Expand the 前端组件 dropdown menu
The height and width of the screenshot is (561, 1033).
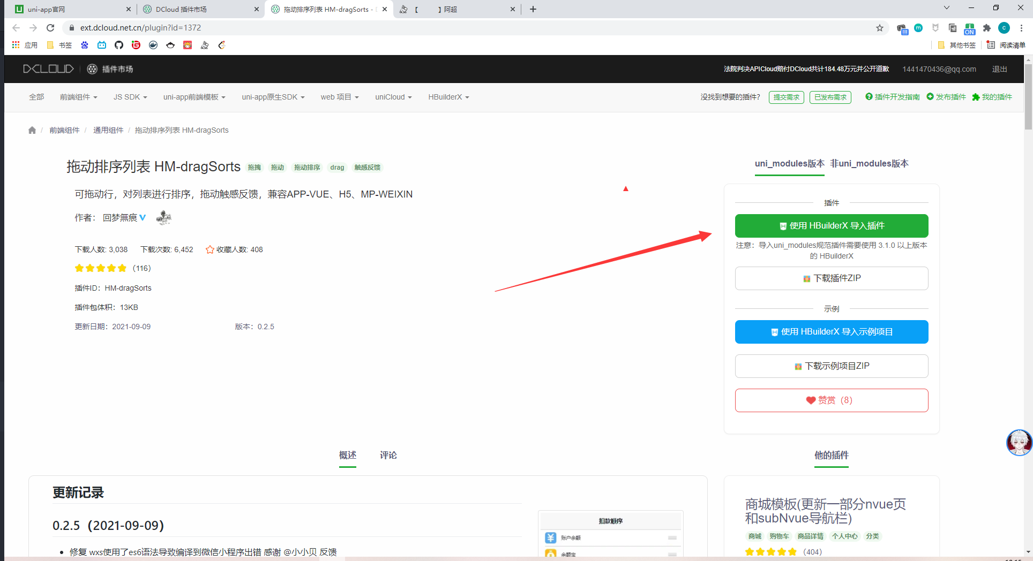pos(78,97)
